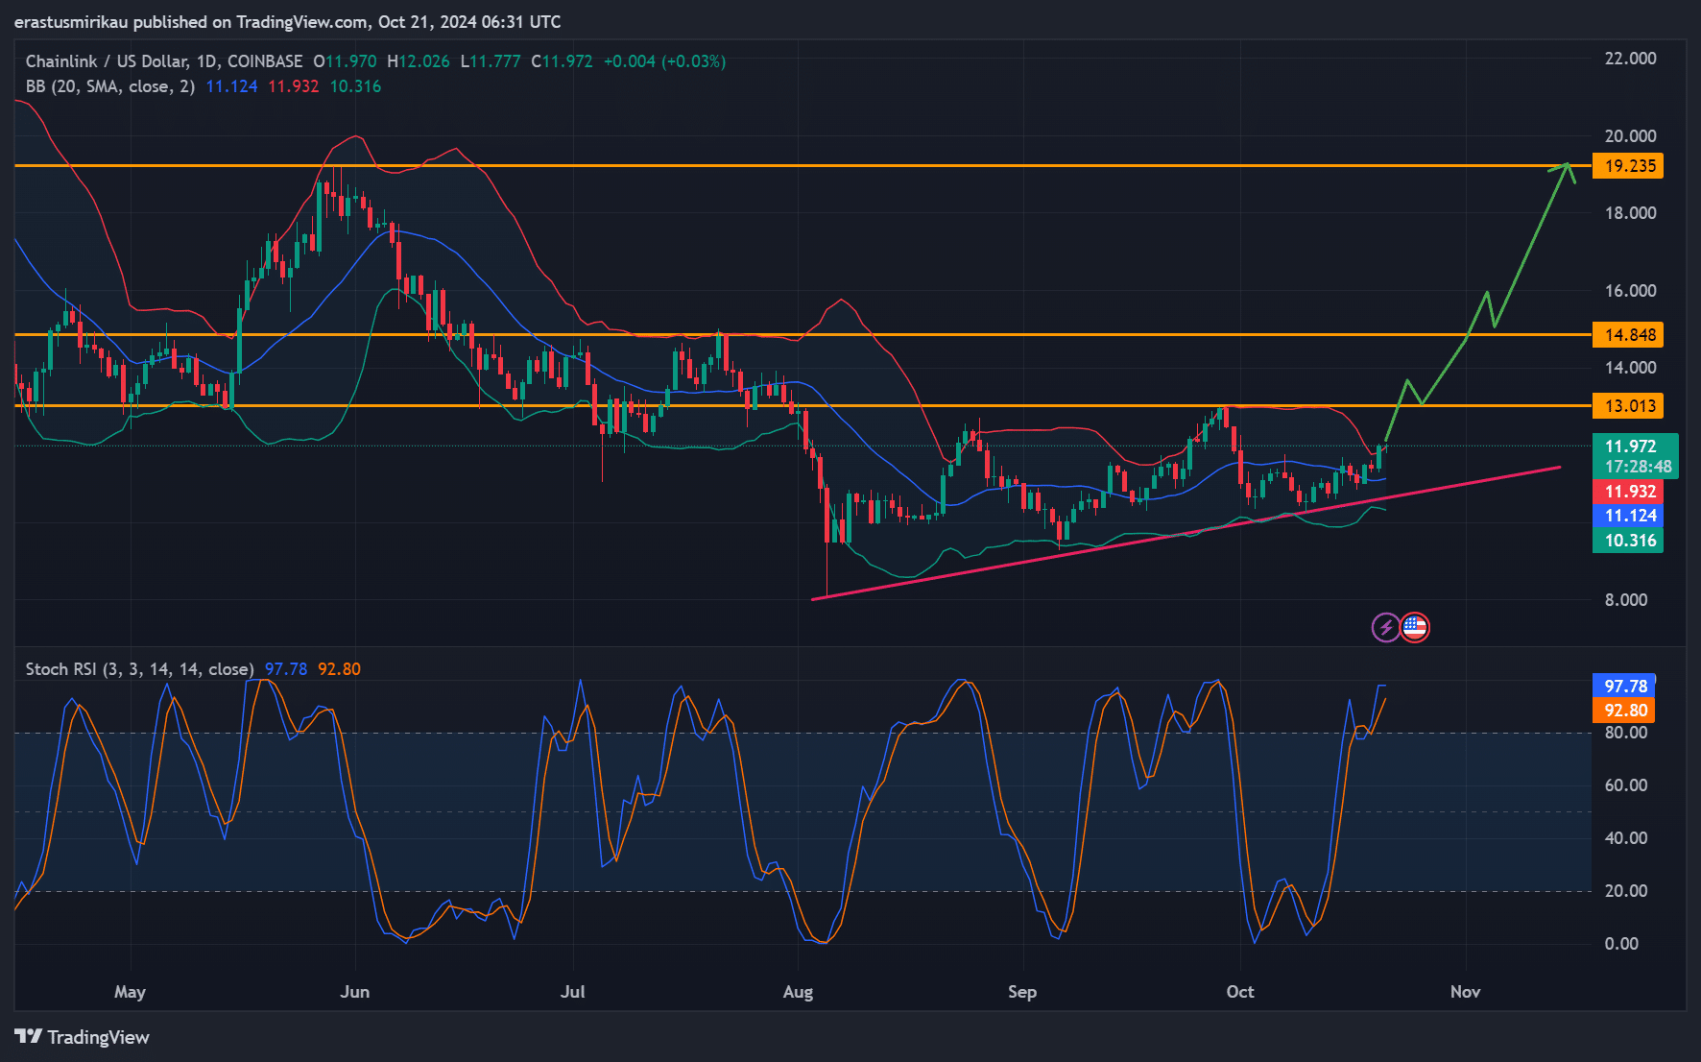Click the purple lightning bolt event icon

tap(1385, 628)
